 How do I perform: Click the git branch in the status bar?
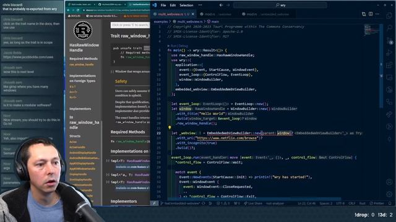tap(180, 203)
